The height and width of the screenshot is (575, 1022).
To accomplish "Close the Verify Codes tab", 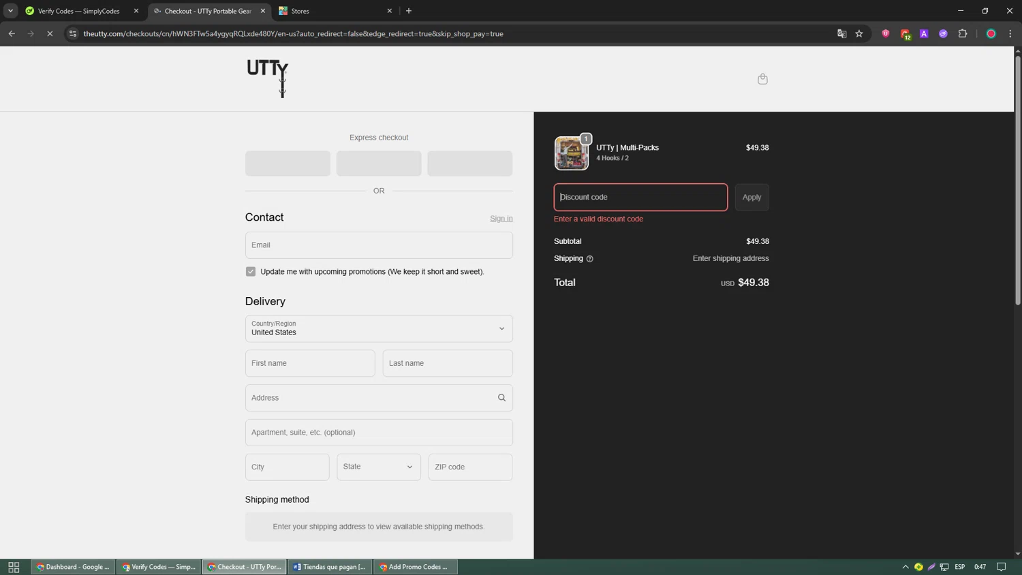I will [136, 11].
